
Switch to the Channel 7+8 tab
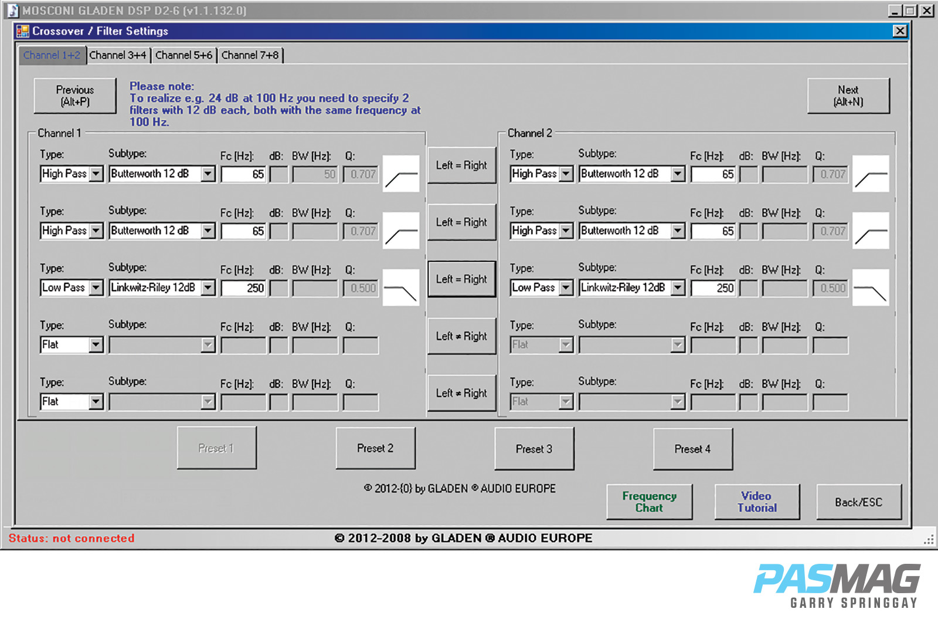(x=250, y=55)
